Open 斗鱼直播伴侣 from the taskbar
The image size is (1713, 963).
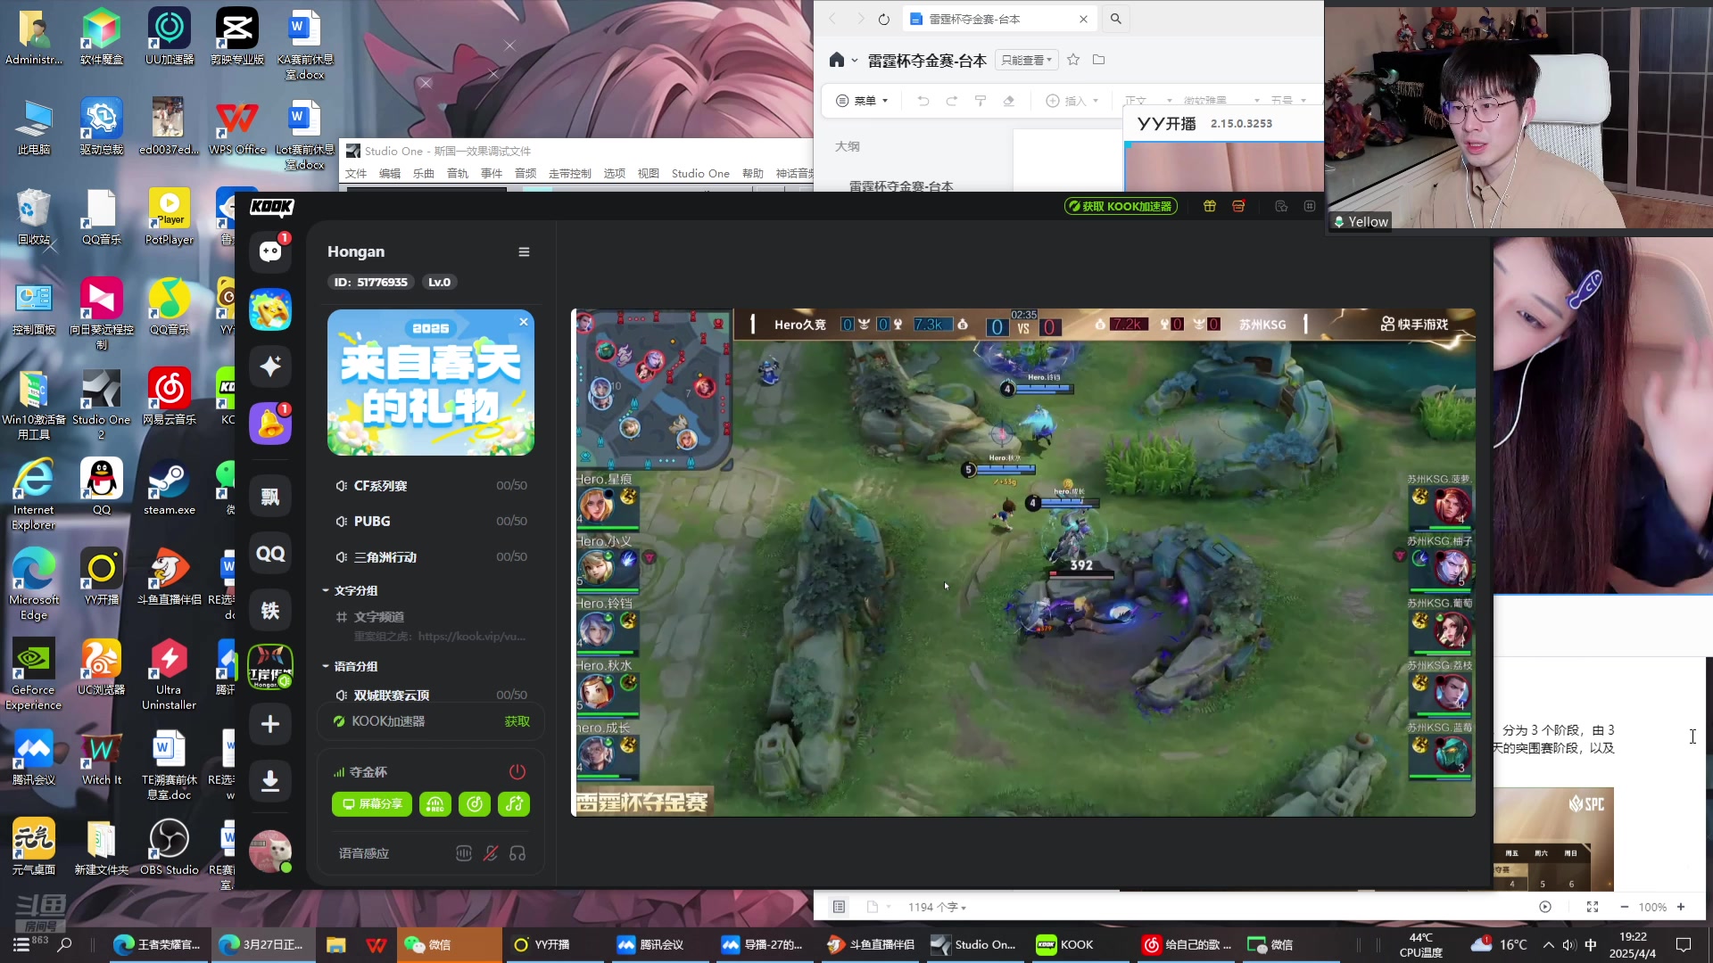click(871, 945)
